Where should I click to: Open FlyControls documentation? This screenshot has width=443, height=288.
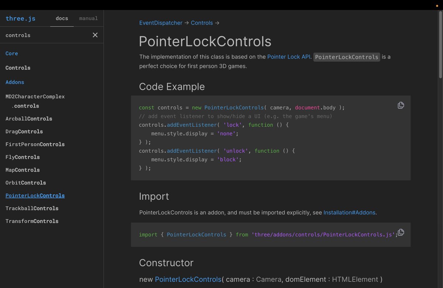[x=23, y=157]
